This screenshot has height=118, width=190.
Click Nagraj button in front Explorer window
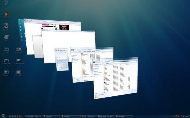(107, 64)
